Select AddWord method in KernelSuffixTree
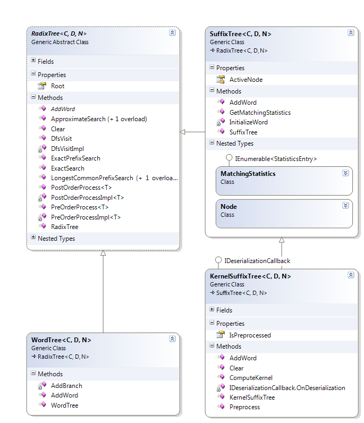The image size is (364, 423). coord(243,358)
